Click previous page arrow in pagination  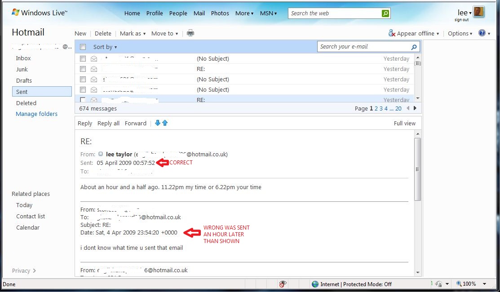click(x=408, y=108)
